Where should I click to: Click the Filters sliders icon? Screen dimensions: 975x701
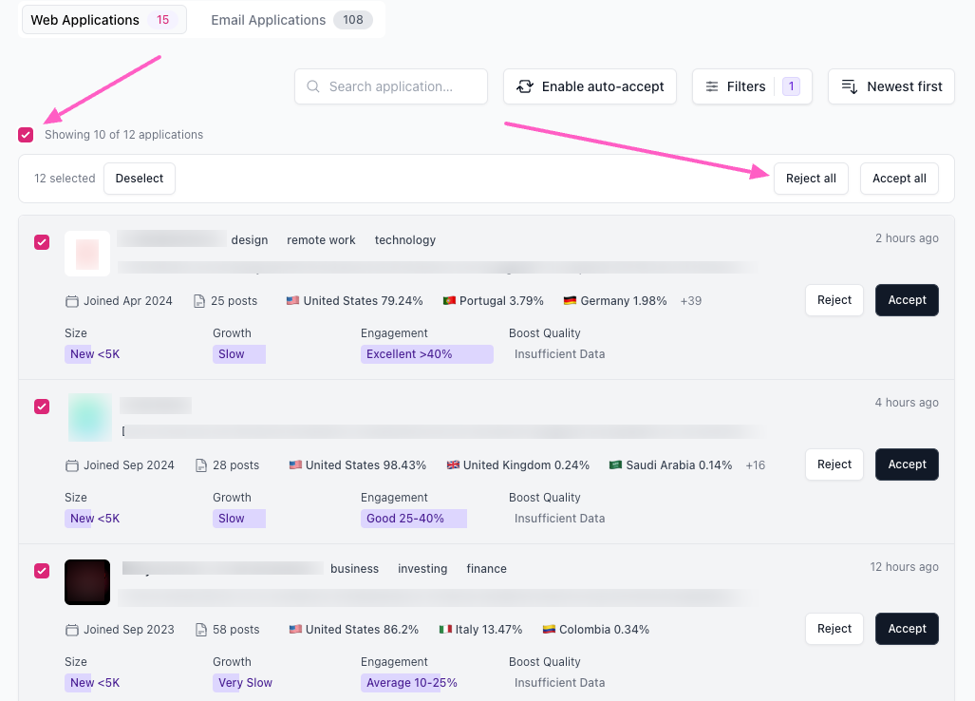712,86
